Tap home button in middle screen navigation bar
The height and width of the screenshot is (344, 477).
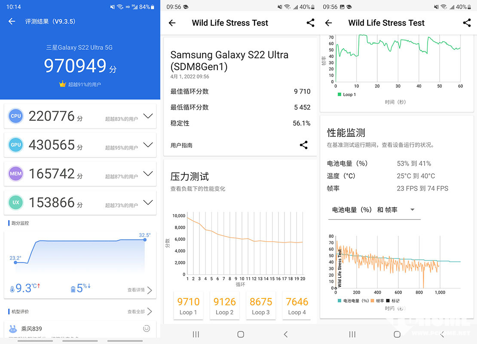pyautogui.click(x=241, y=334)
